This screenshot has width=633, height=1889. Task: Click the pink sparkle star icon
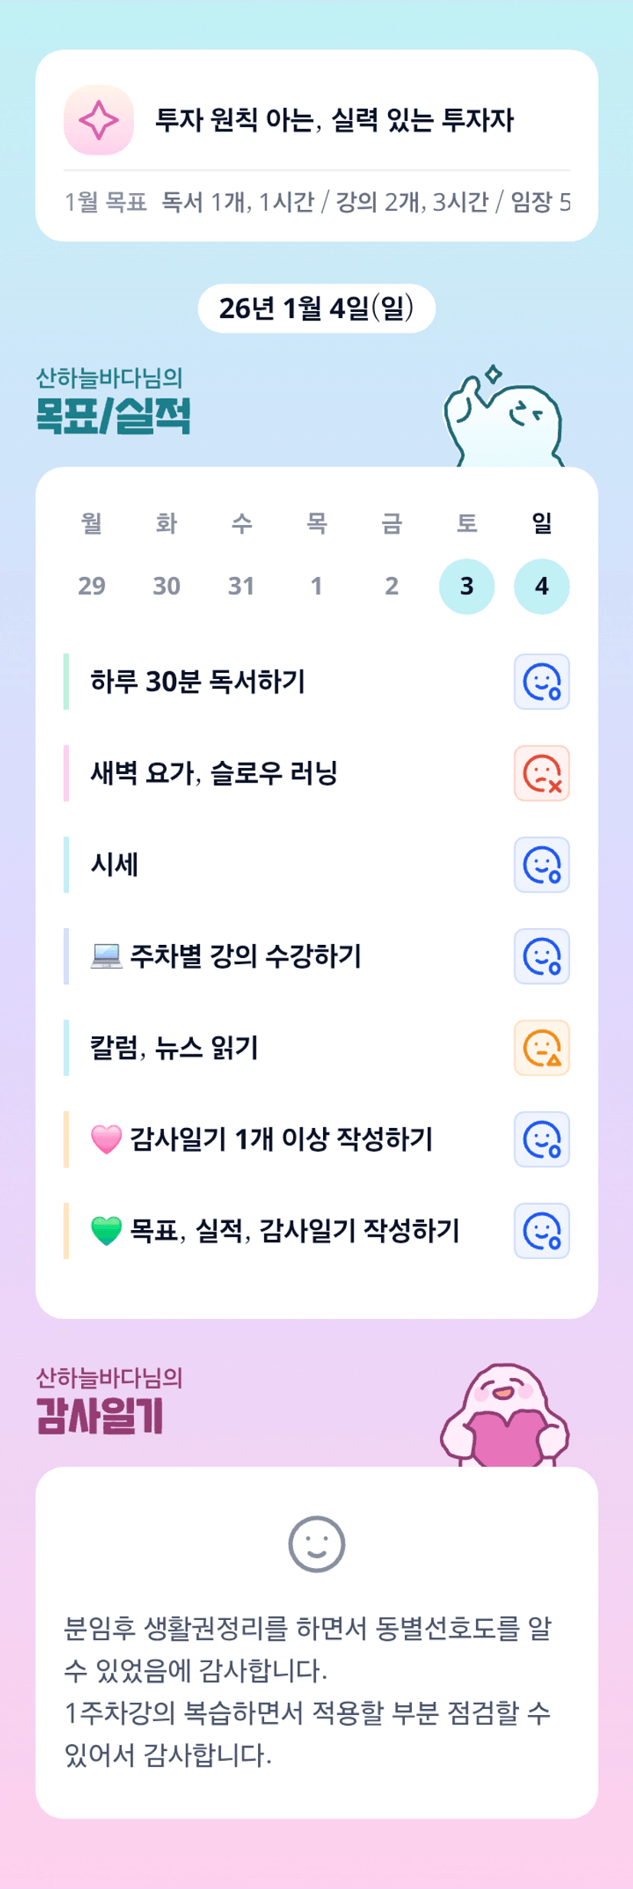pyautogui.click(x=99, y=120)
